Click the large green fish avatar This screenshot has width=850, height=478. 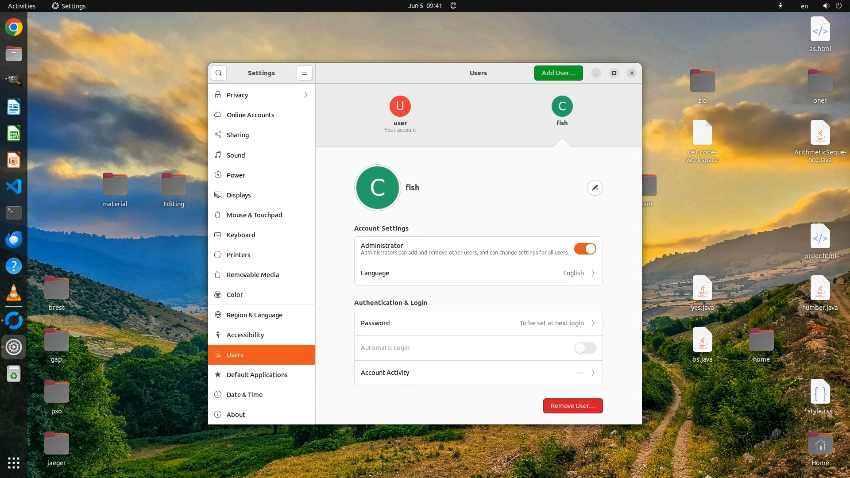pos(378,188)
